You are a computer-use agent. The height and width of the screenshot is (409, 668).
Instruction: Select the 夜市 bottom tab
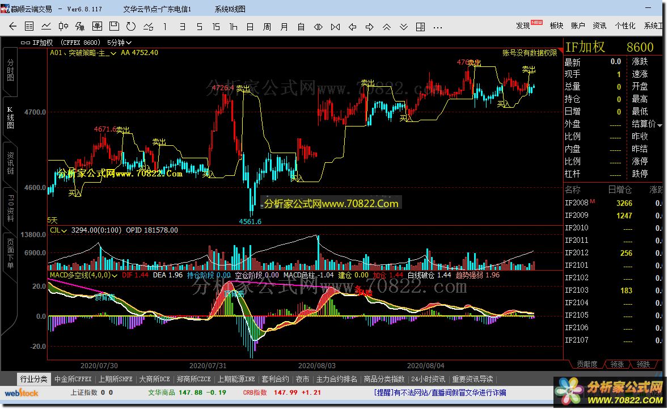pos(302,379)
